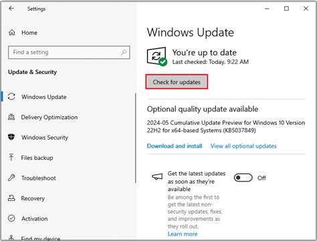
Task: Click the Files backup arrow icon
Action: [11, 158]
